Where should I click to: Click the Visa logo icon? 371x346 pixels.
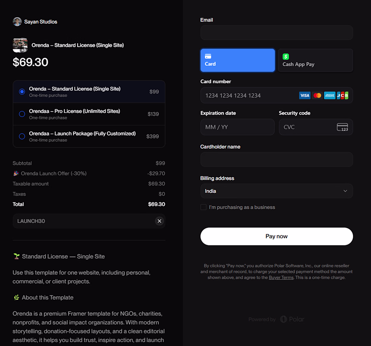305,95
